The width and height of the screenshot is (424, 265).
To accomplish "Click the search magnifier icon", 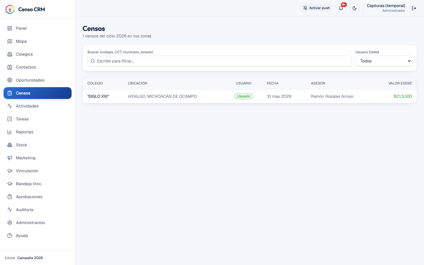I will (x=93, y=61).
